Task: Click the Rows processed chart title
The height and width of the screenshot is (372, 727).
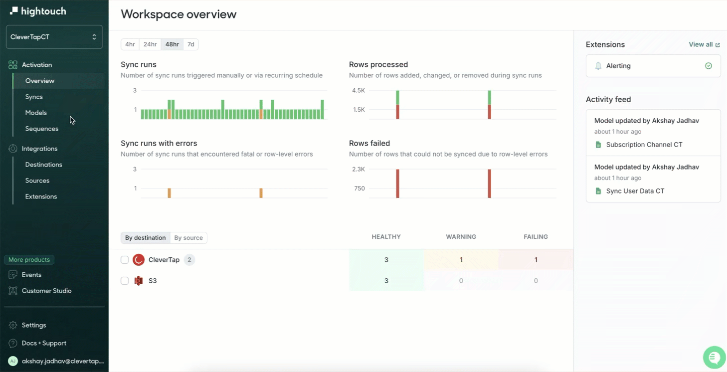Action: [378, 64]
